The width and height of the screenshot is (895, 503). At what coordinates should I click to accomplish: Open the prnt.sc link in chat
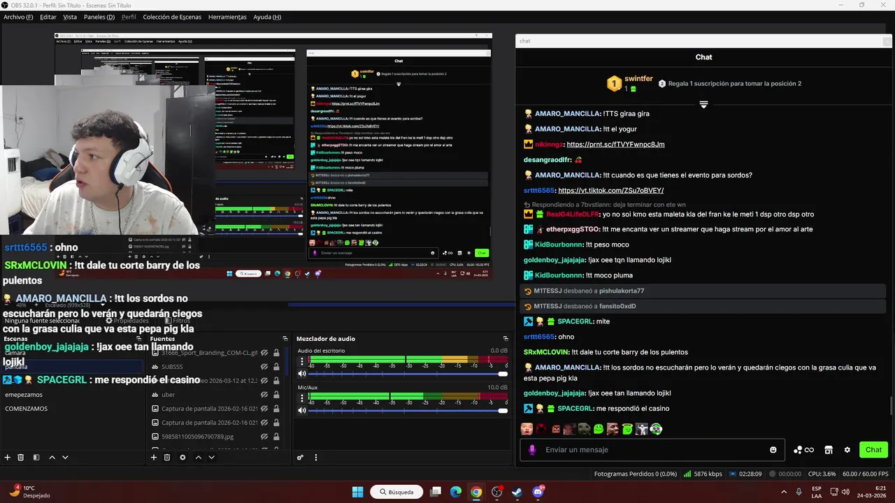tap(615, 145)
